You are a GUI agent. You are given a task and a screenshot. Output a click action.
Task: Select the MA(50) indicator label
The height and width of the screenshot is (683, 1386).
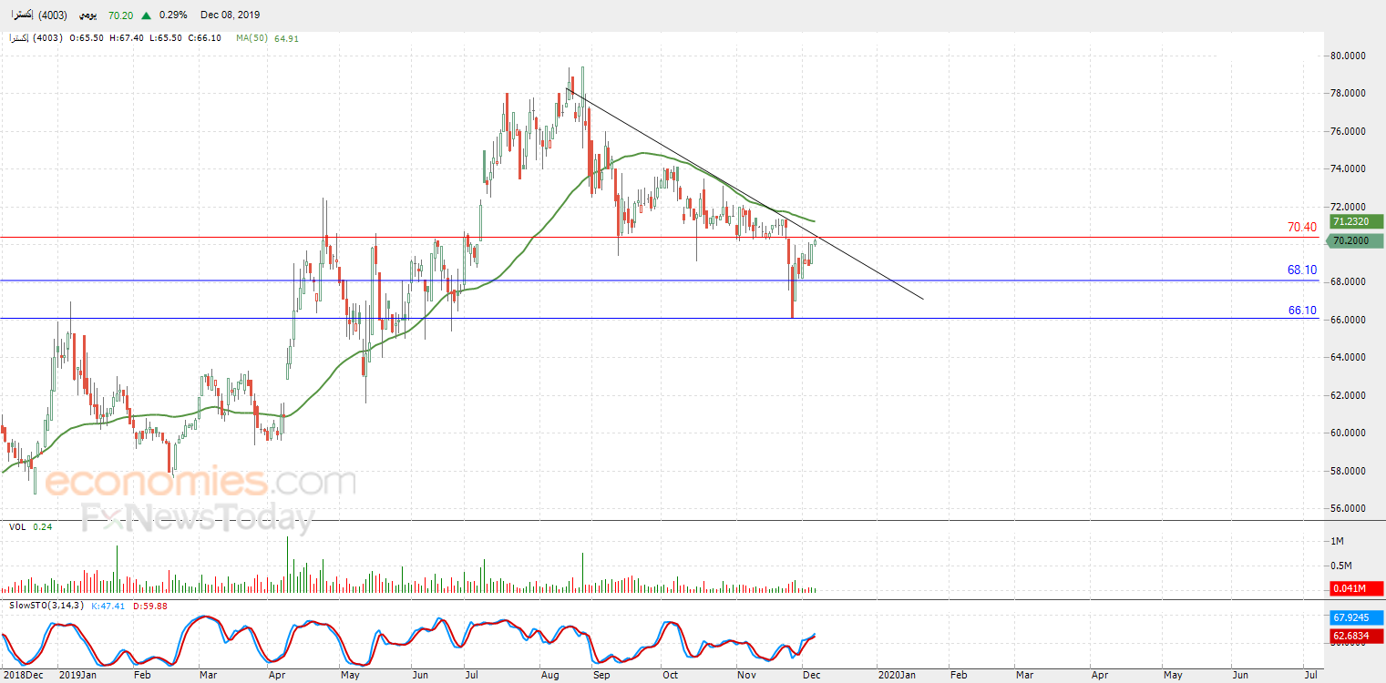252,38
